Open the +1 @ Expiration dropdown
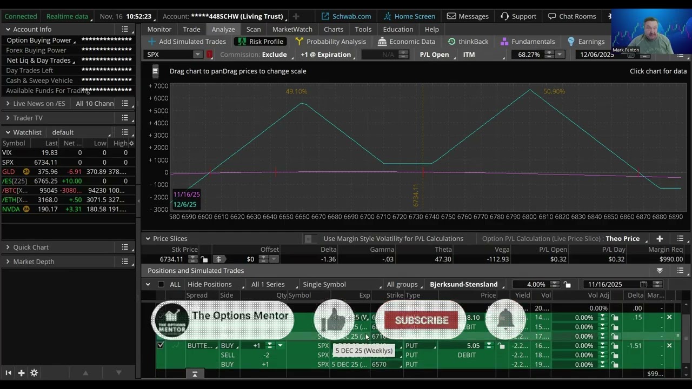This screenshot has height=389, width=692. tap(327, 55)
